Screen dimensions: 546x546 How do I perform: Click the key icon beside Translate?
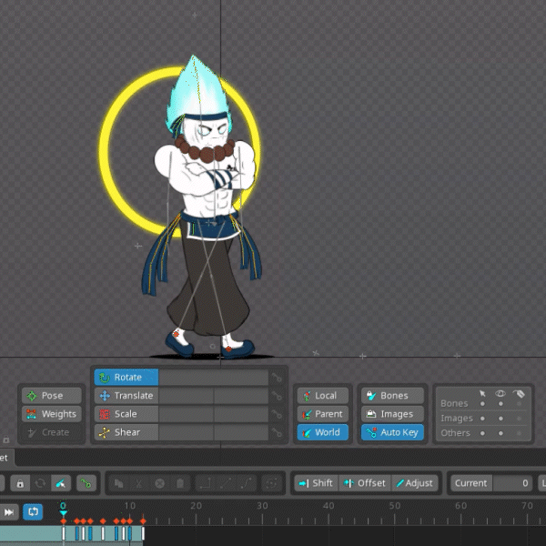point(277,396)
